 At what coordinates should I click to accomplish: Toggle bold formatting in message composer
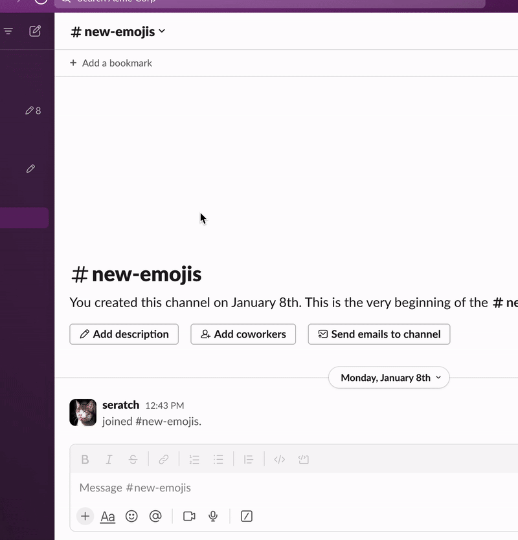tap(85, 459)
